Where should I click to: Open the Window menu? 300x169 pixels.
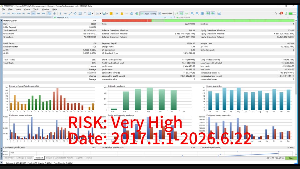click(x=45, y=9)
